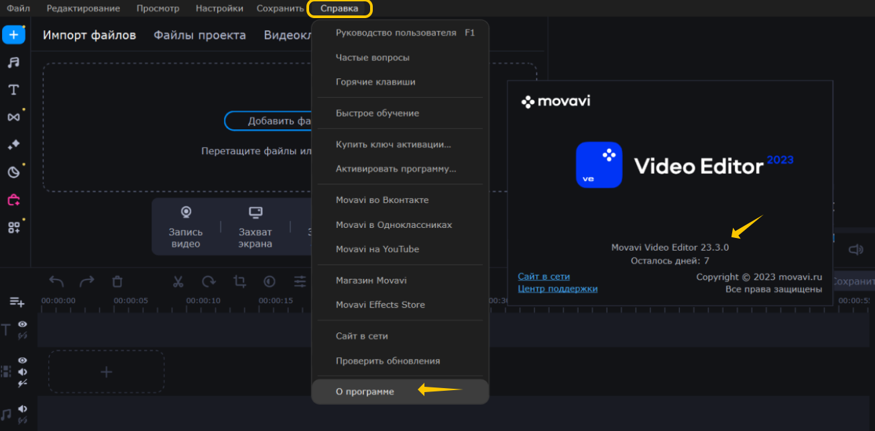Viewport: 875px width, 431px height.
Task: Open the Sounds (music note) sidebar tab
Action: click(x=13, y=62)
